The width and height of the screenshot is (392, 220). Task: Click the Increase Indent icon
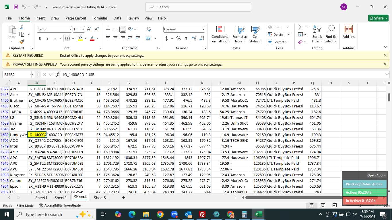pyautogui.click(x=138, y=38)
